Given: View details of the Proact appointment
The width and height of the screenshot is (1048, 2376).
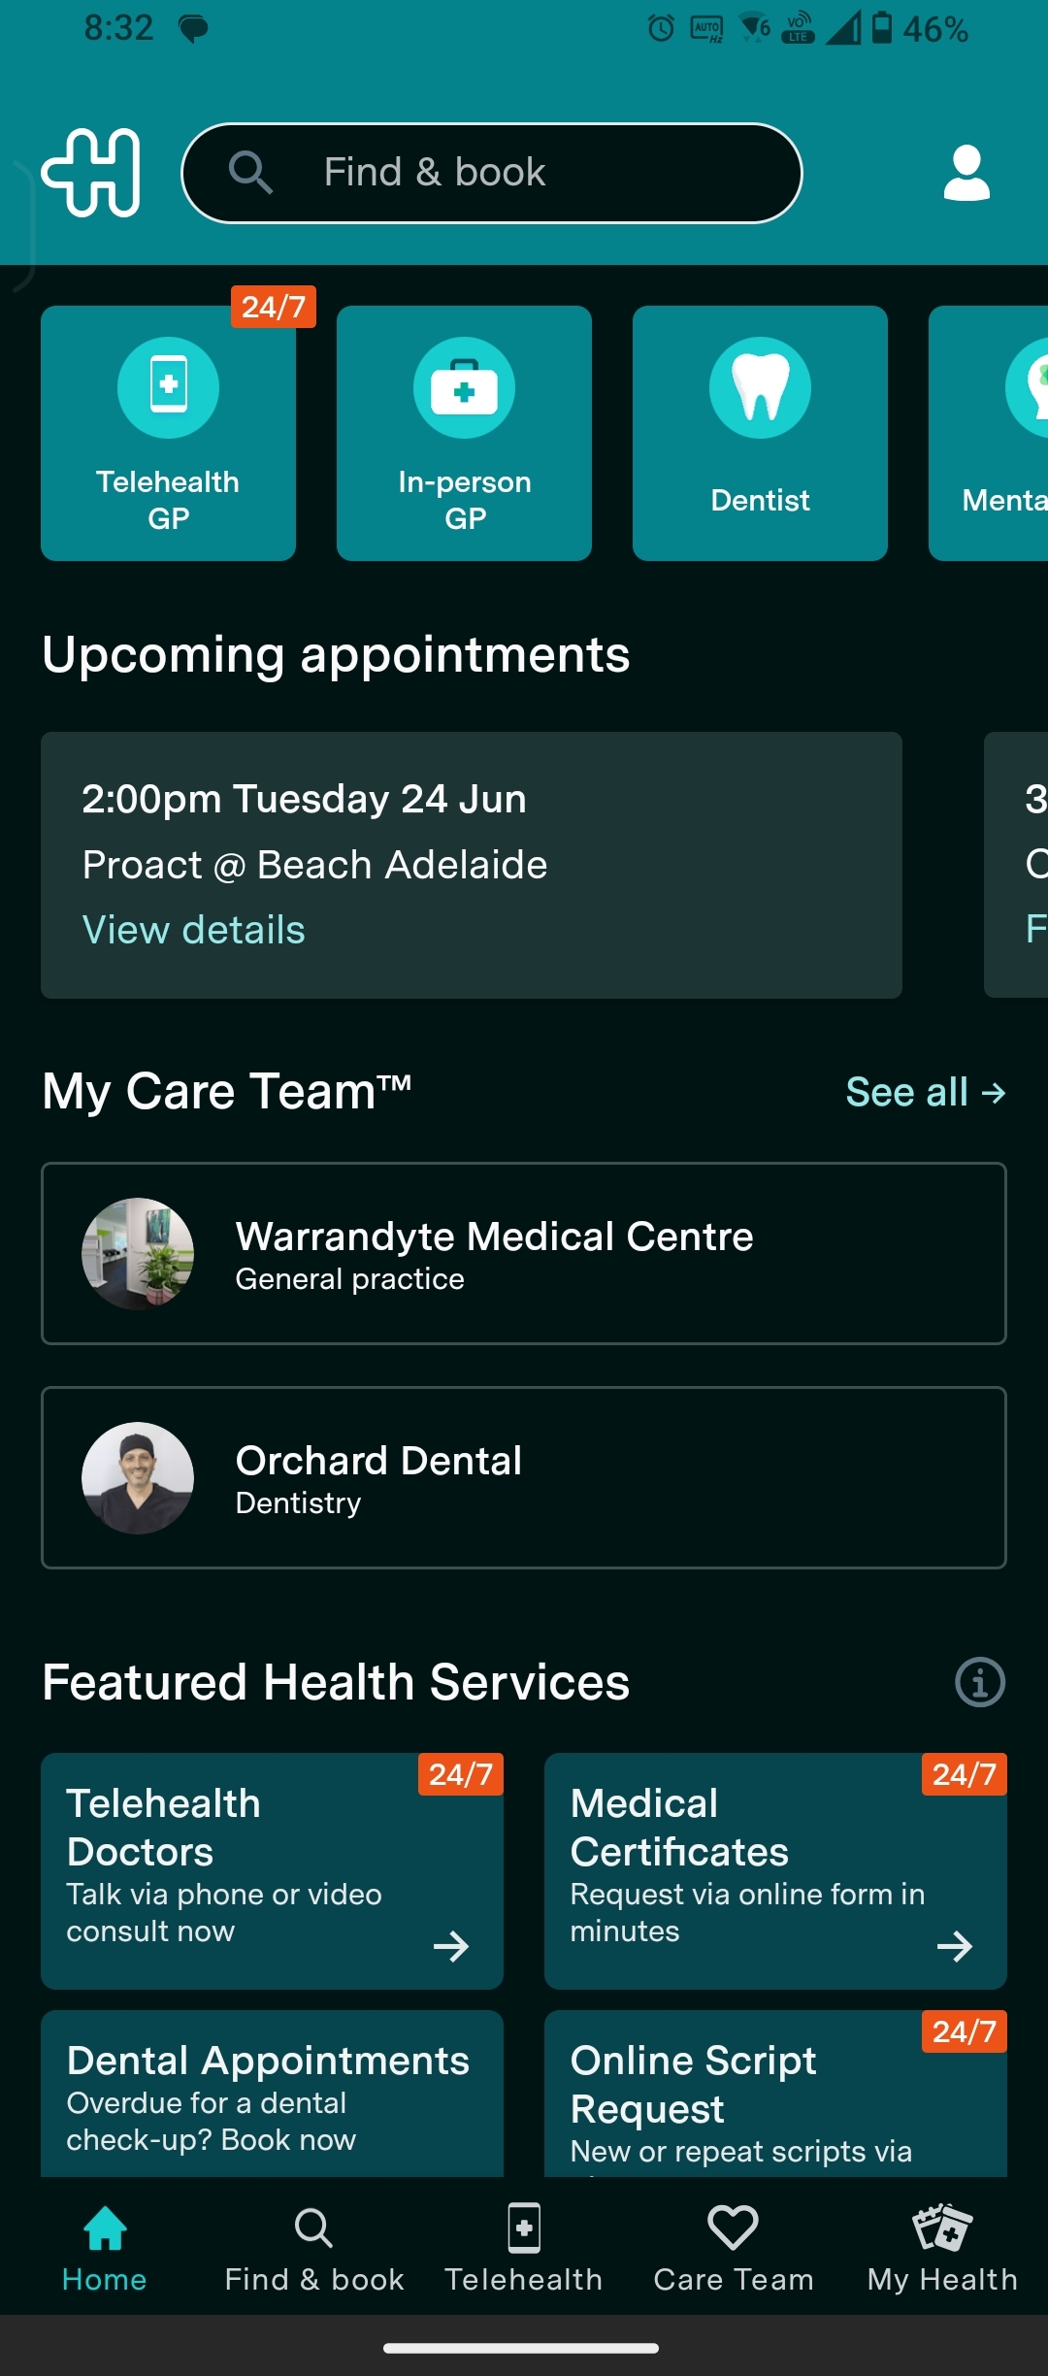Looking at the screenshot, I should point(194,930).
